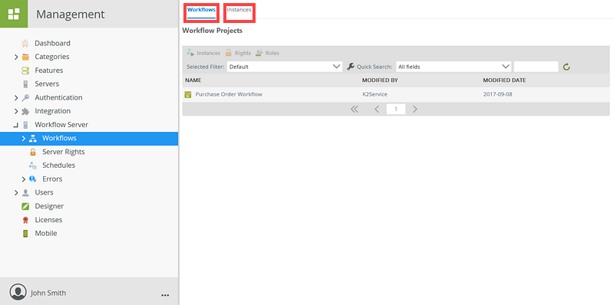Click the Designer green pencil icon

pyautogui.click(x=25, y=206)
